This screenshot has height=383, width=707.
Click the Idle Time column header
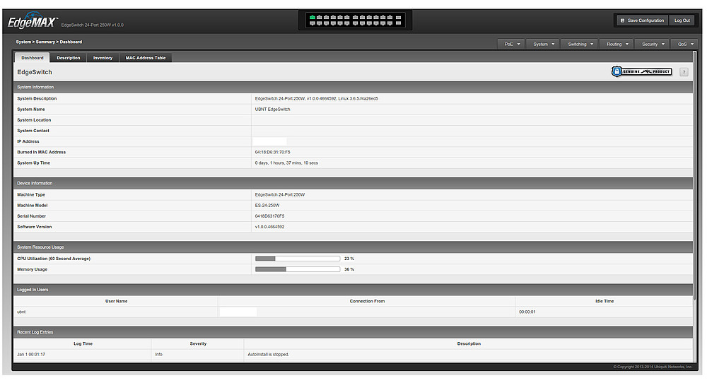tap(604, 301)
